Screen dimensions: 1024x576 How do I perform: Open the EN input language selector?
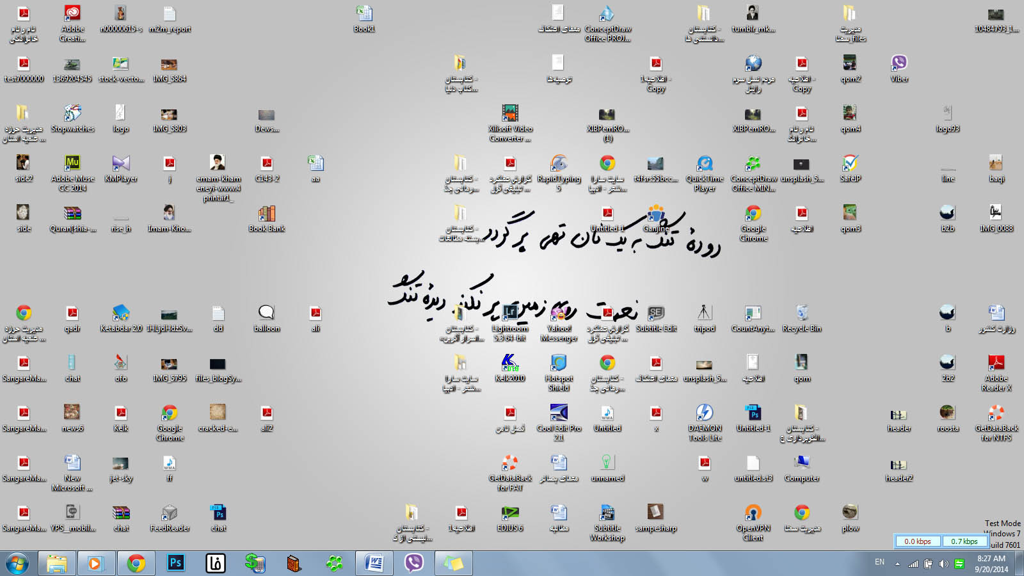(x=879, y=562)
